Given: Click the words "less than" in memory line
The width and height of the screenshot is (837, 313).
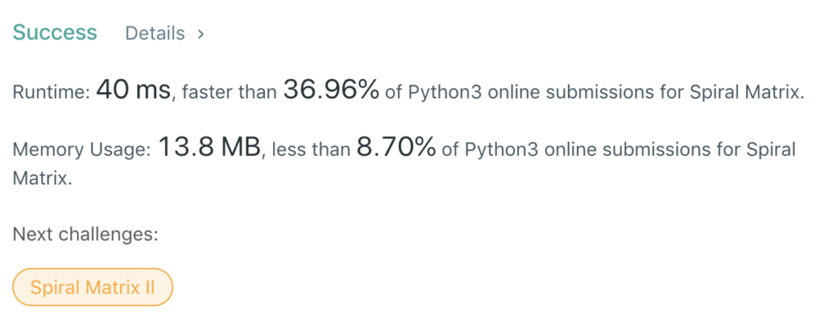Looking at the screenshot, I should tap(311, 150).
